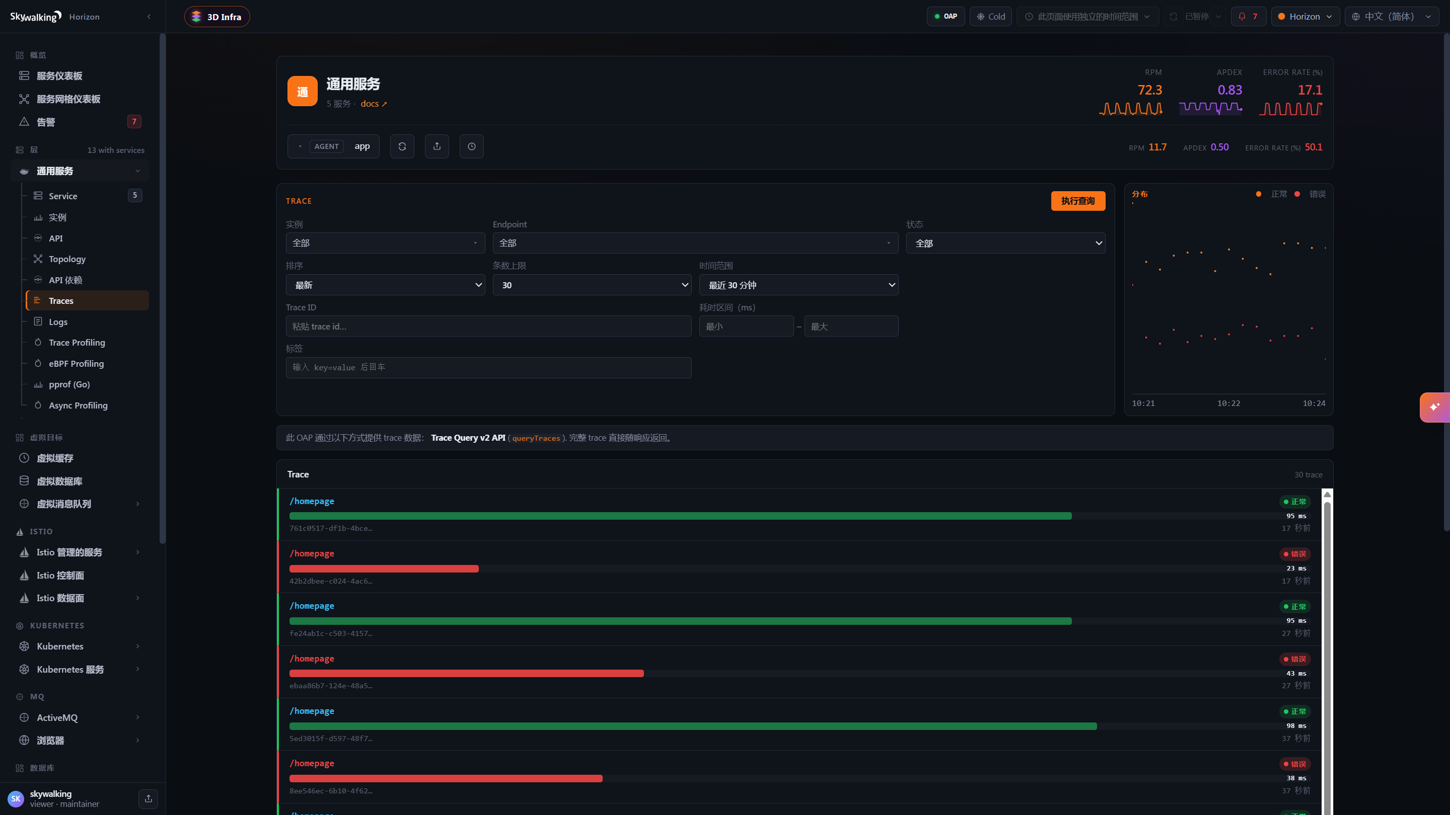Expand the Kubernetes entry
This screenshot has width=1450, height=815.
click(x=80, y=646)
